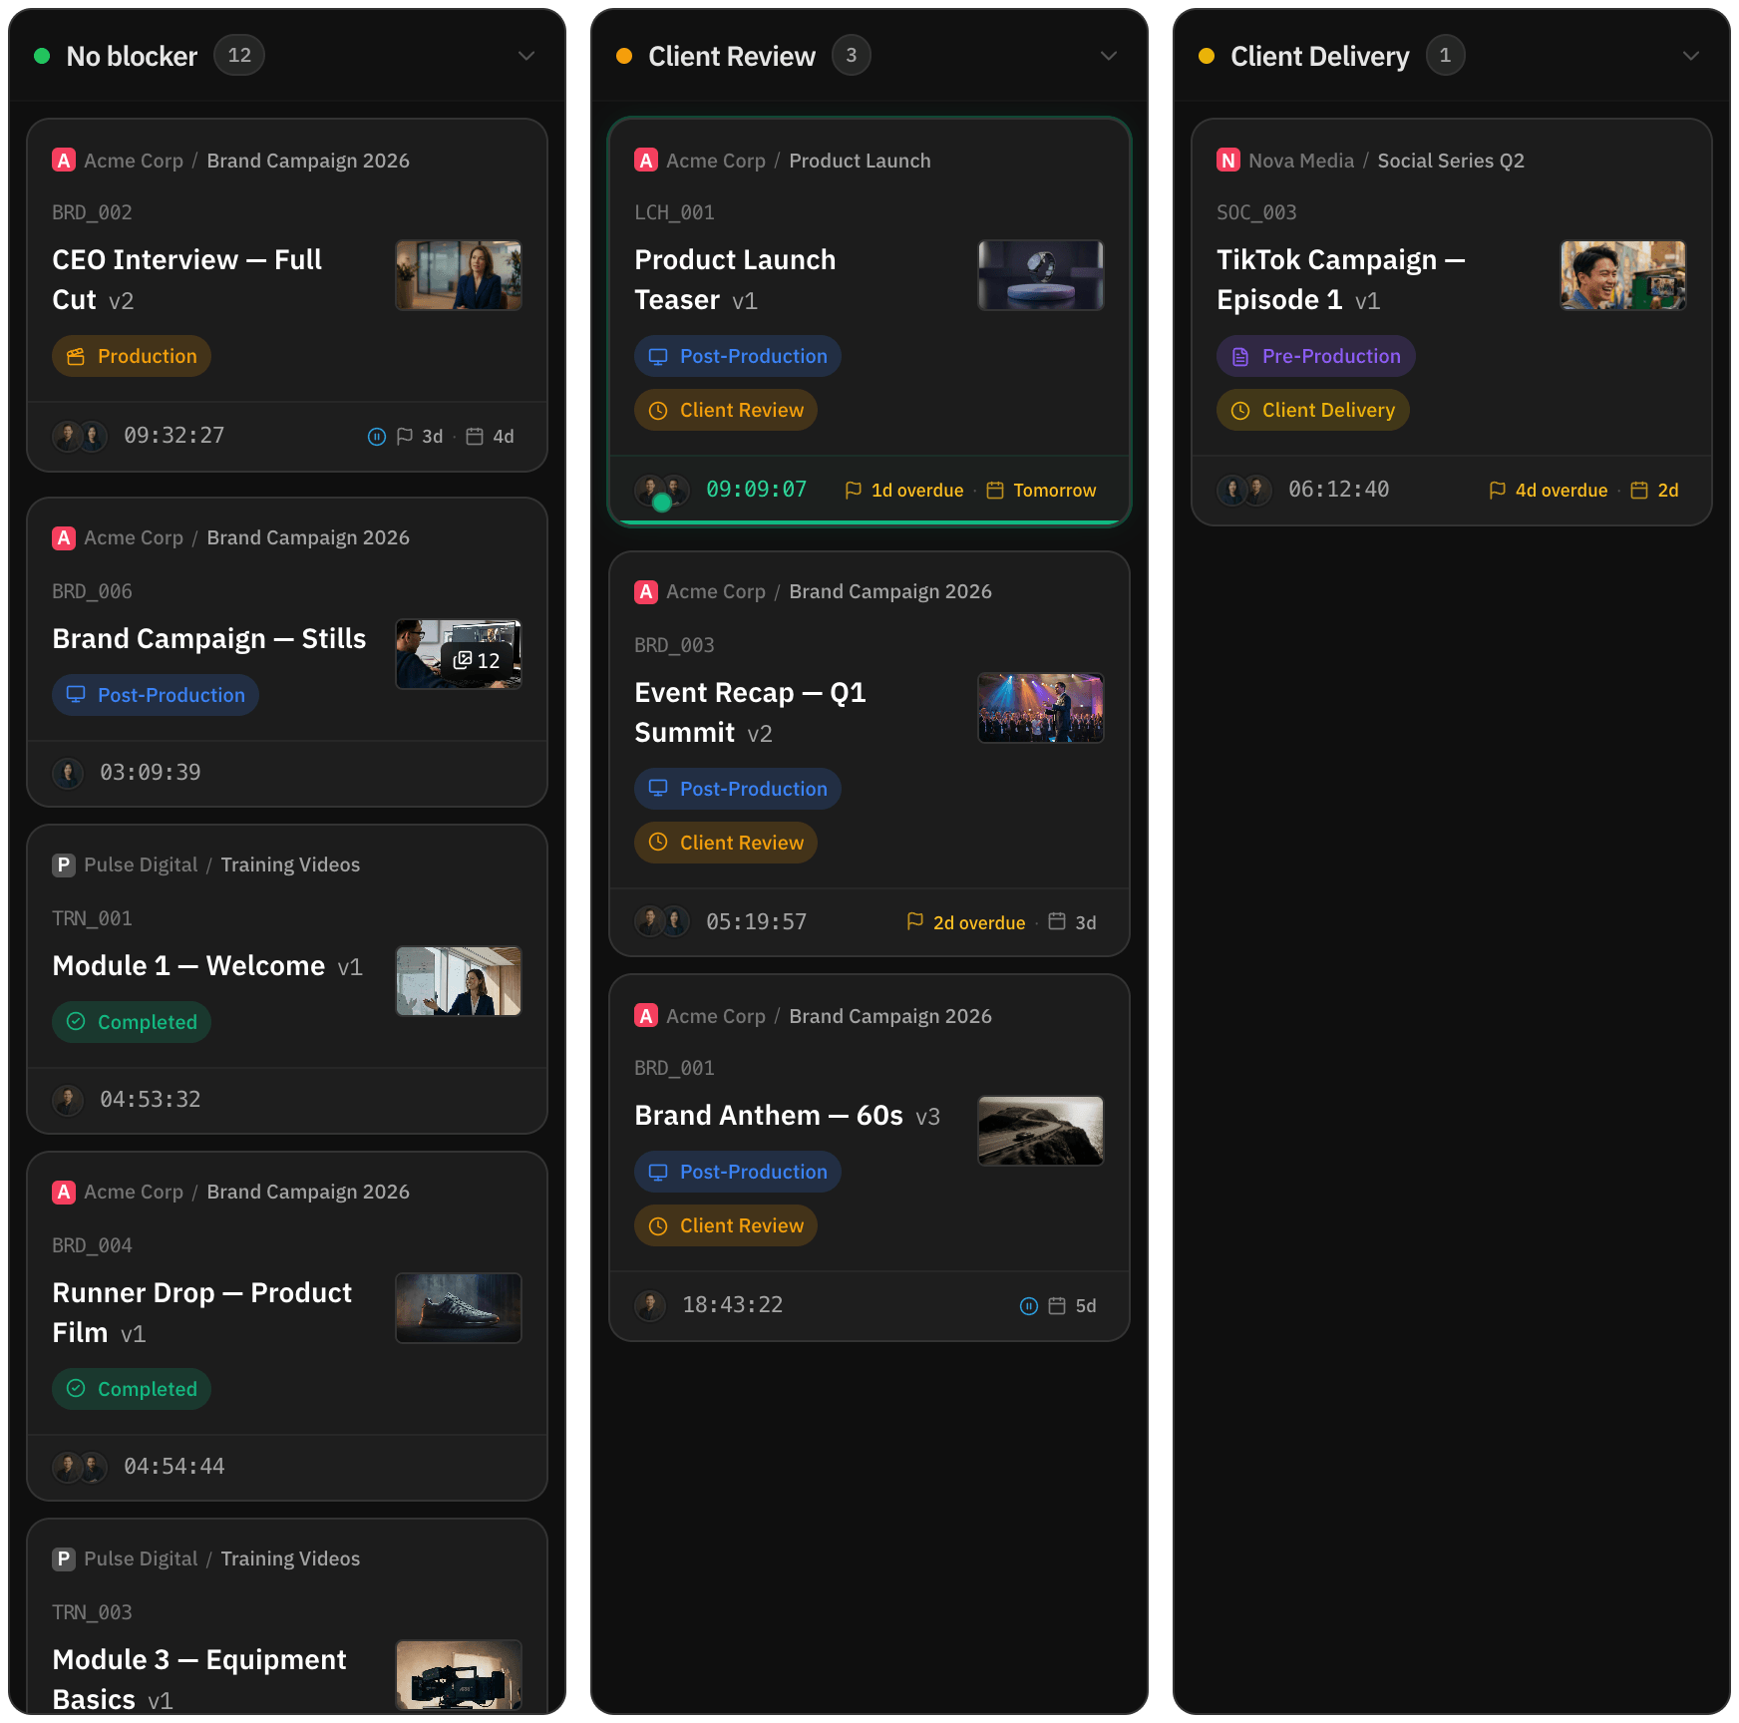Image resolution: width=1739 pixels, height=1723 pixels.
Task: Click the Pulse Digital logo on Module 1 card
Action: [64, 864]
